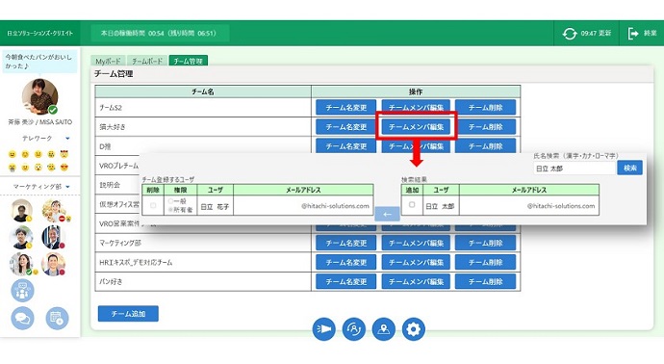Image resolution: width=664 pixels, height=364 pixels.
Task: Click the left arrow add-member button
Action: click(387, 214)
